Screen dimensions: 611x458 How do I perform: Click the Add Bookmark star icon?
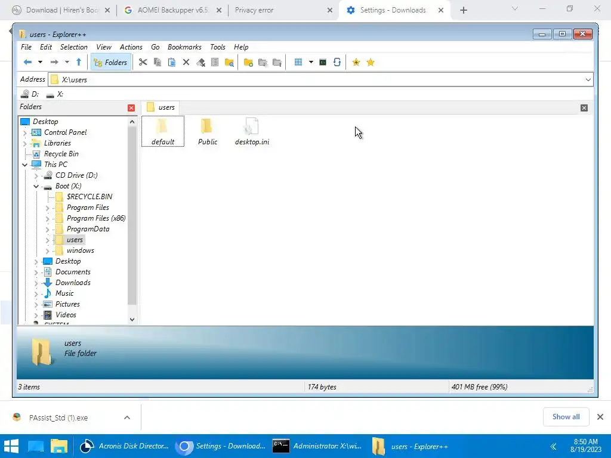click(x=356, y=62)
